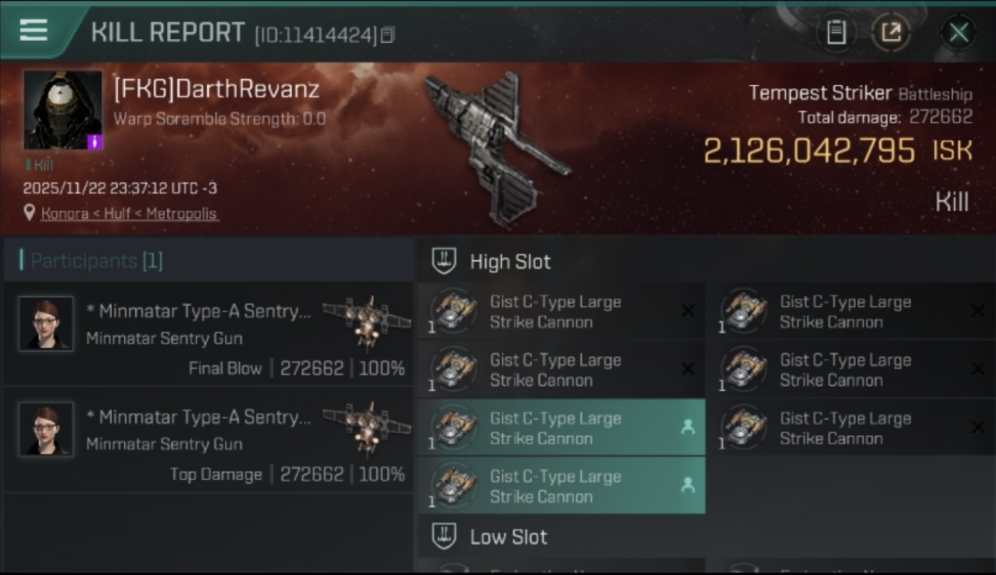The width and height of the screenshot is (996, 575).
Task: Click the X mark on top-right Strike Cannon
Action: tap(978, 310)
